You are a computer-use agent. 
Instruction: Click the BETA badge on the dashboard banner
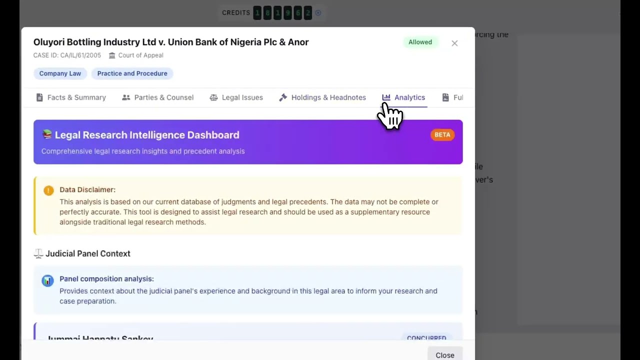click(442, 134)
